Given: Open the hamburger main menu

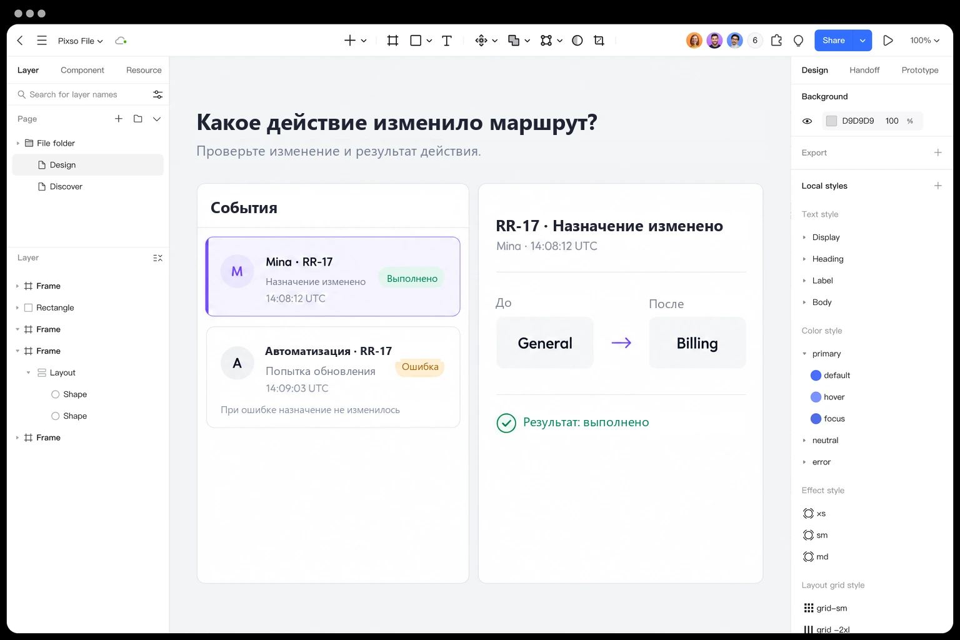Looking at the screenshot, I should click(42, 41).
